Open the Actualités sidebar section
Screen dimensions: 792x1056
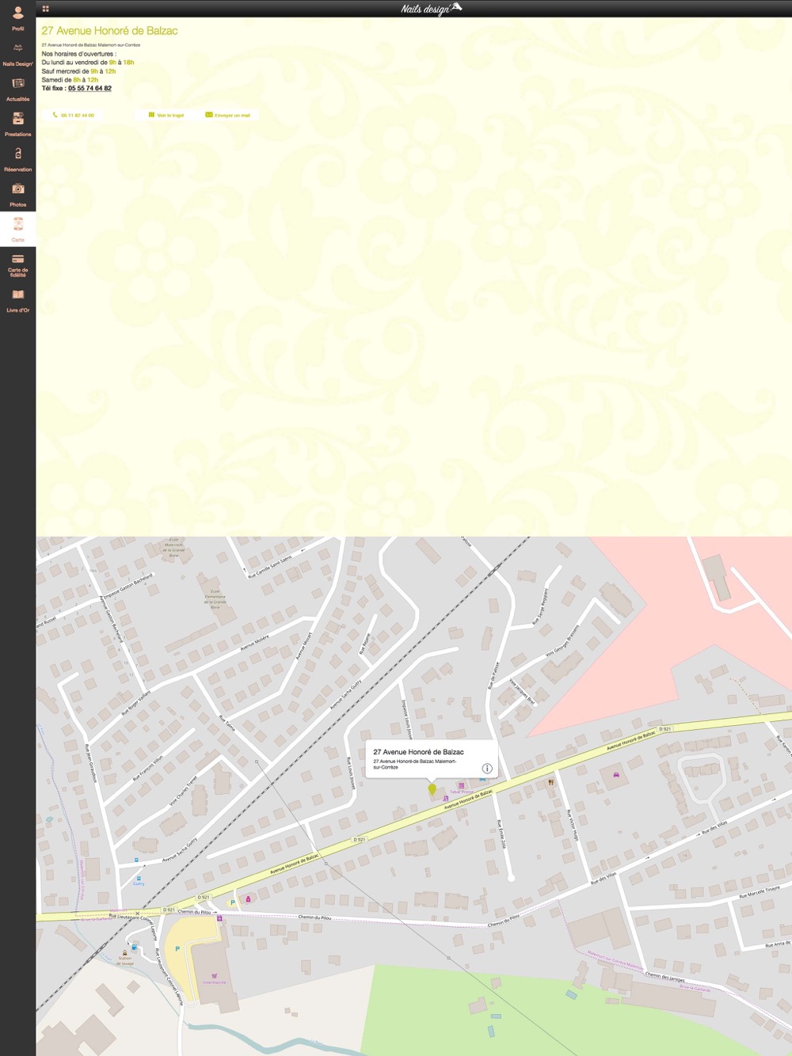pos(17,89)
